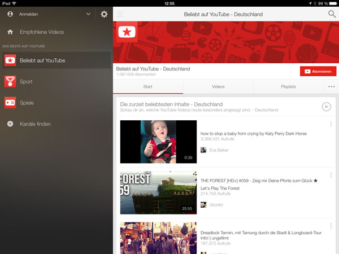Image resolution: width=339 pixels, height=254 pixels.
Task: Open options menu for baby crying video
Action: pos(331,124)
